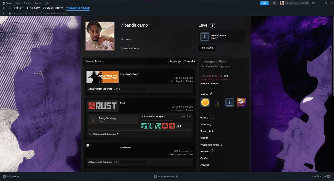Click the Edit Profile button
The height and width of the screenshot is (181, 334).
click(x=207, y=48)
